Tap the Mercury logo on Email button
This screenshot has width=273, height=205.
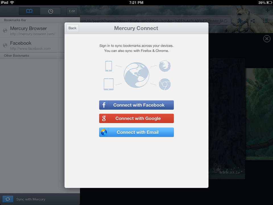pos(104,132)
